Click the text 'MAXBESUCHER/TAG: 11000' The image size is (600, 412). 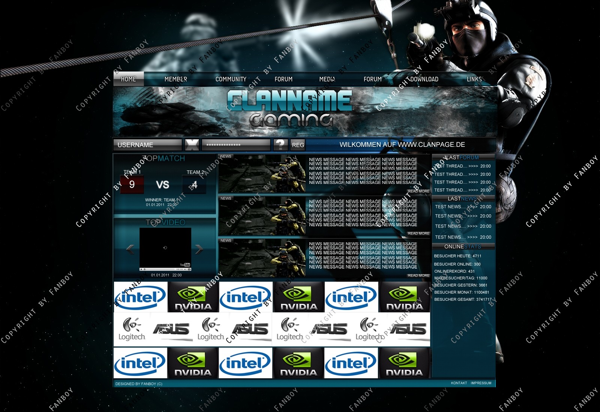tap(461, 278)
